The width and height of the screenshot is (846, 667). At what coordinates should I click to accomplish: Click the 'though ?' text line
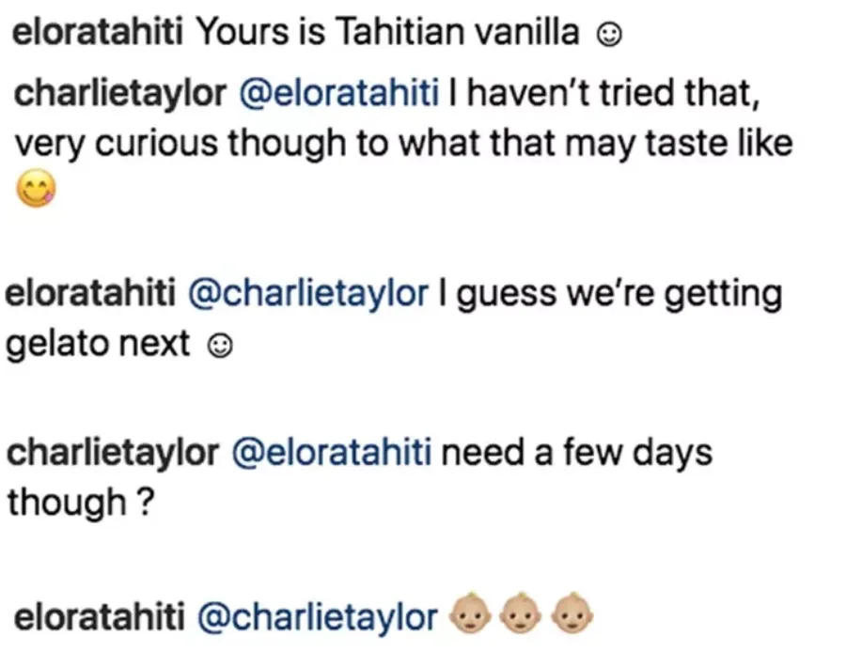point(81,503)
